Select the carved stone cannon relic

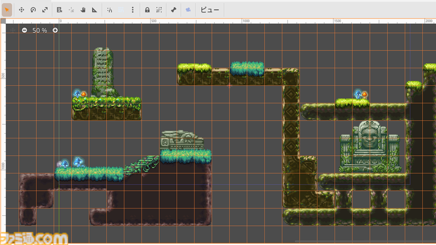point(182,140)
